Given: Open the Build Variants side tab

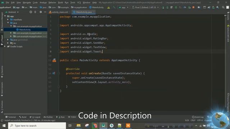Looking at the screenshot, I should [x=2, y=89].
